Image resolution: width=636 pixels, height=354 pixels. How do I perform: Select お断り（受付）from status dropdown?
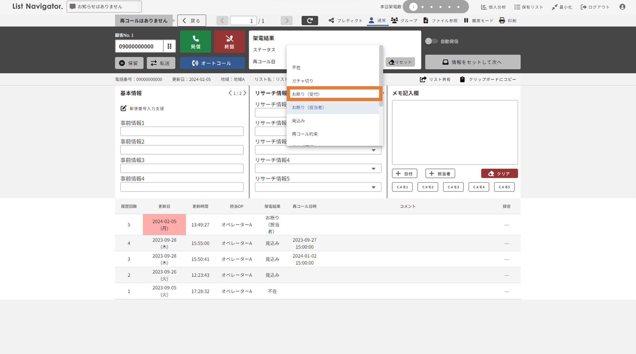pos(334,94)
